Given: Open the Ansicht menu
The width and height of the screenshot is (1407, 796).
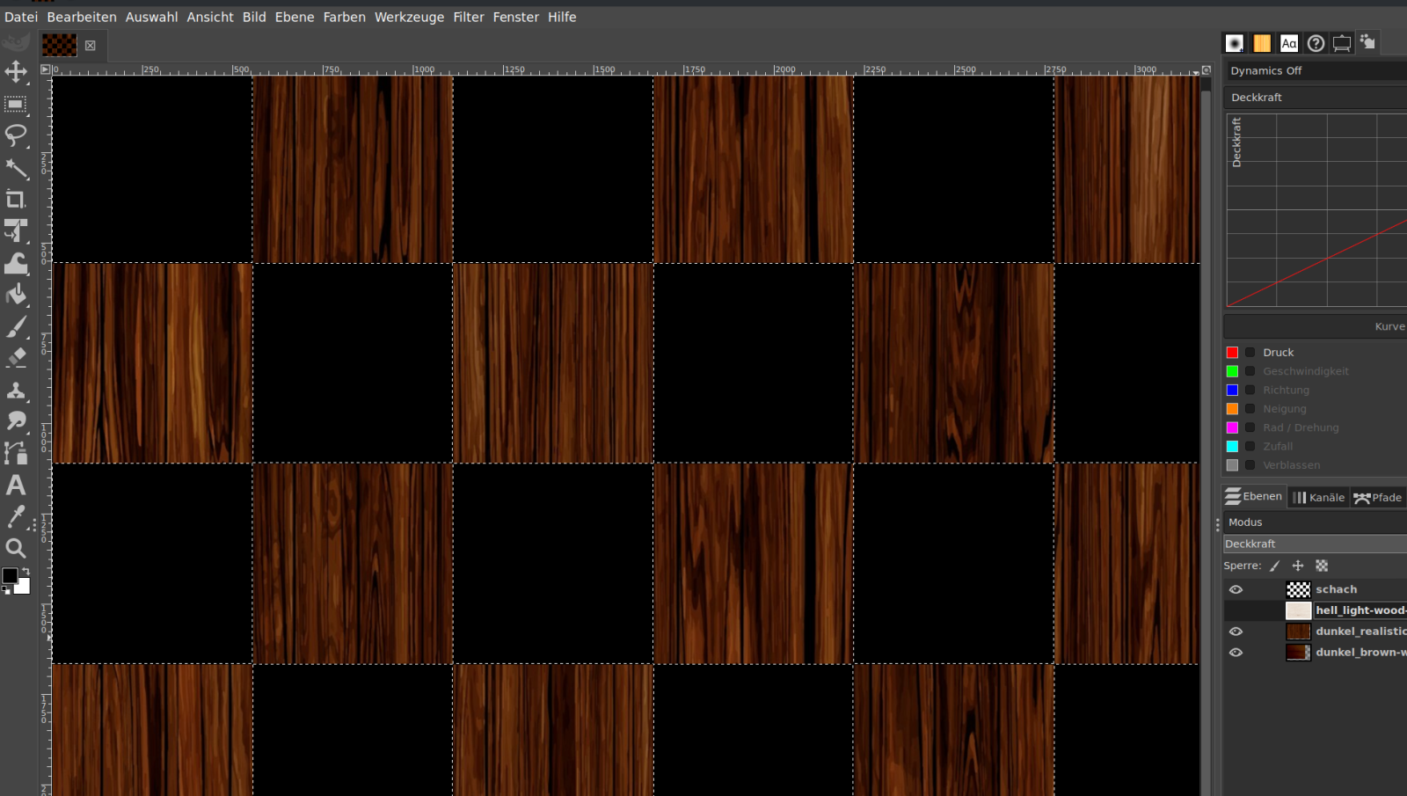Looking at the screenshot, I should (x=210, y=17).
